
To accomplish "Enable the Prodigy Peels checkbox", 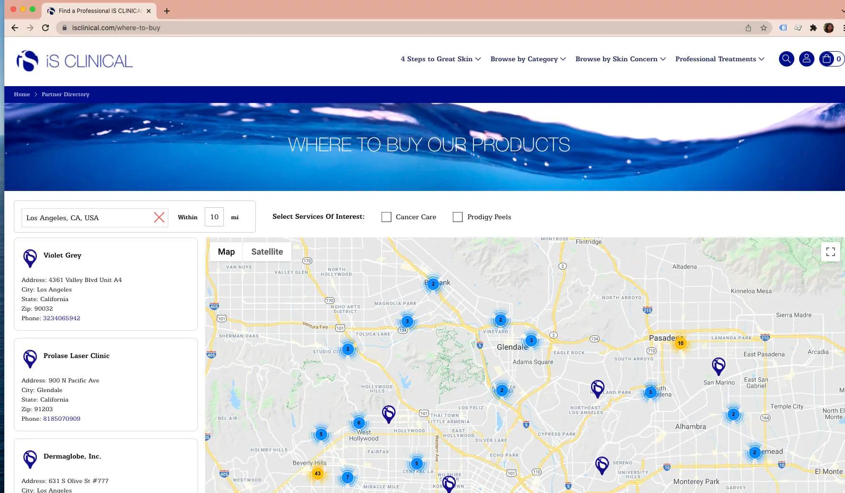I will tap(458, 217).
